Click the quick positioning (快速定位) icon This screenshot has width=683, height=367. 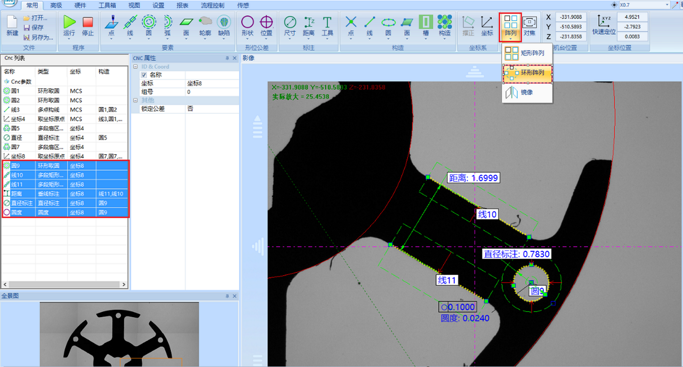[x=603, y=23]
